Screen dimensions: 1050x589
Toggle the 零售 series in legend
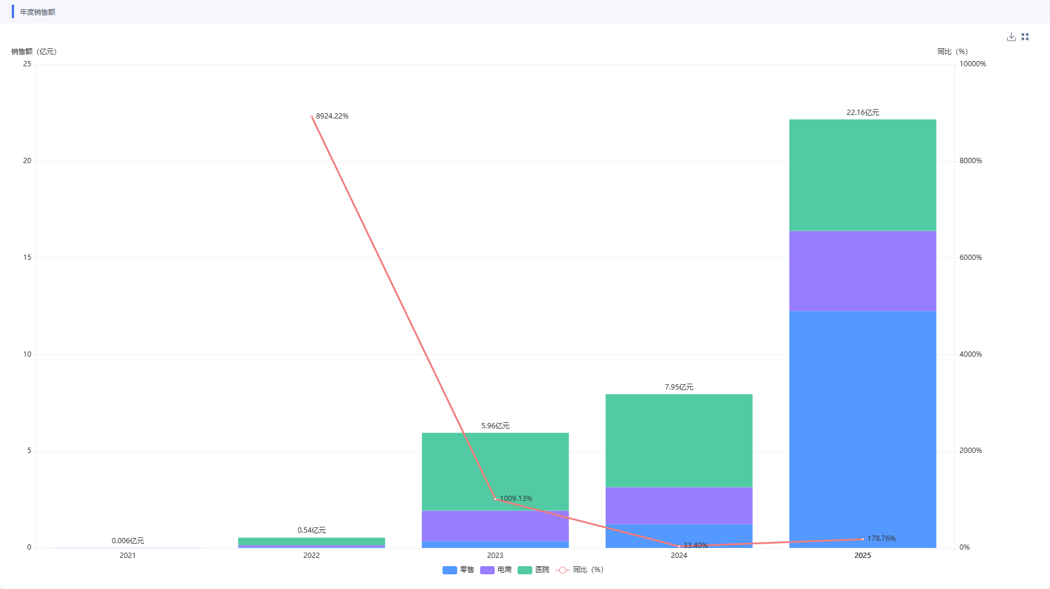[458, 570]
